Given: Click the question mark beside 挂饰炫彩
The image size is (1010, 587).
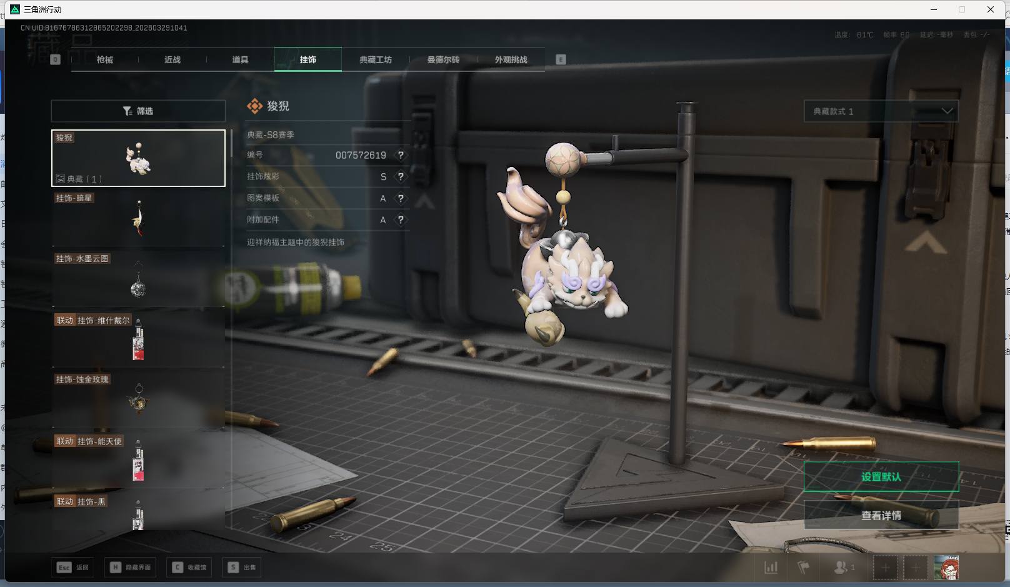Looking at the screenshot, I should coord(401,177).
